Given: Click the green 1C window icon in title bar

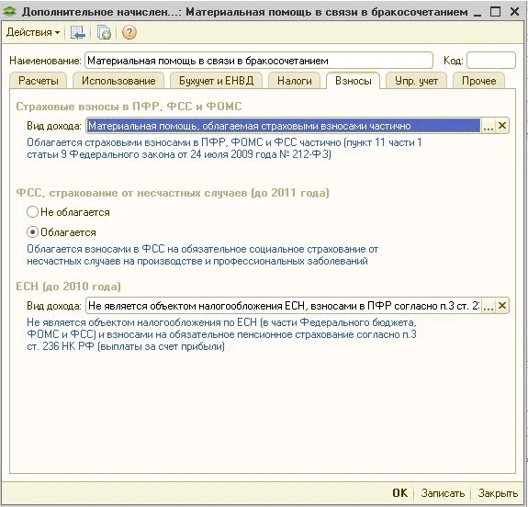Looking at the screenshot, I should [x=9, y=11].
